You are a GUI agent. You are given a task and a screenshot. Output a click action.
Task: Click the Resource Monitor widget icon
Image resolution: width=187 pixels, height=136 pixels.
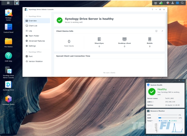pyautogui.click(x=148, y=111)
